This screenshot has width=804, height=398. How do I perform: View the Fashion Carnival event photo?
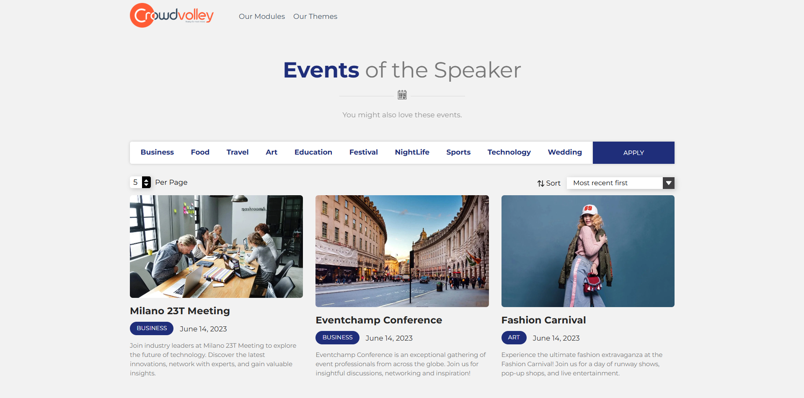(588, 251)
